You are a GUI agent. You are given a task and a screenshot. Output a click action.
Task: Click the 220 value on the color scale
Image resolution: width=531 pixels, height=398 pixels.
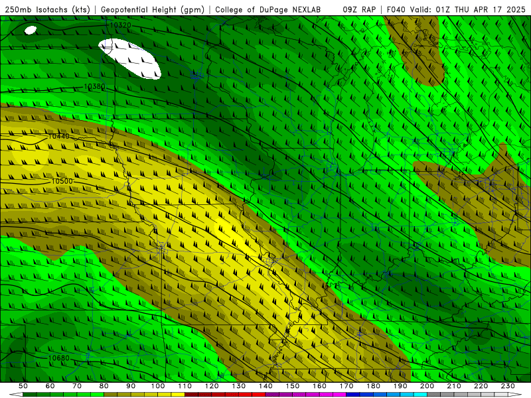(x=481, y=386)
